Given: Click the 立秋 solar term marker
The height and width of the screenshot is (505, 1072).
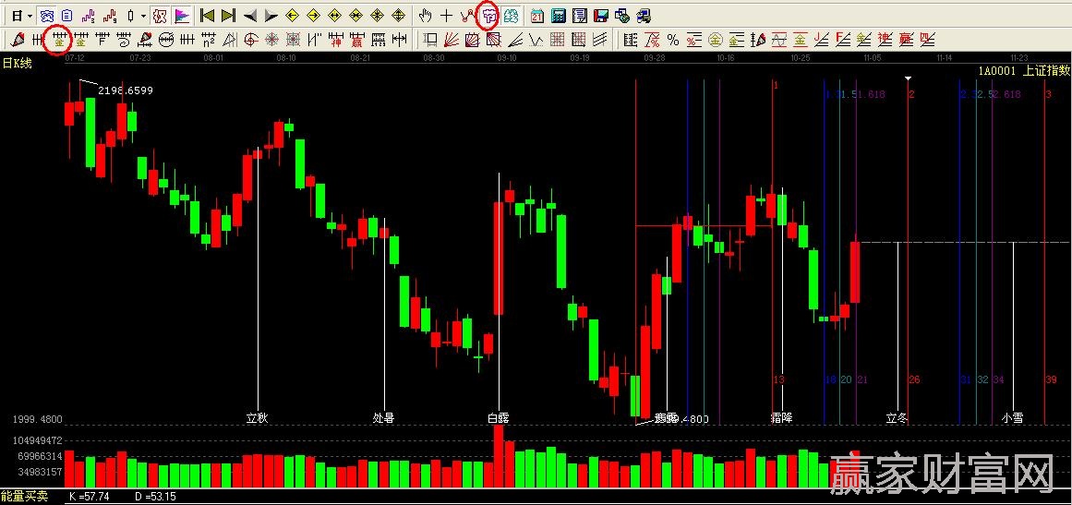Looking at the screenshot, I should (257, 418).
